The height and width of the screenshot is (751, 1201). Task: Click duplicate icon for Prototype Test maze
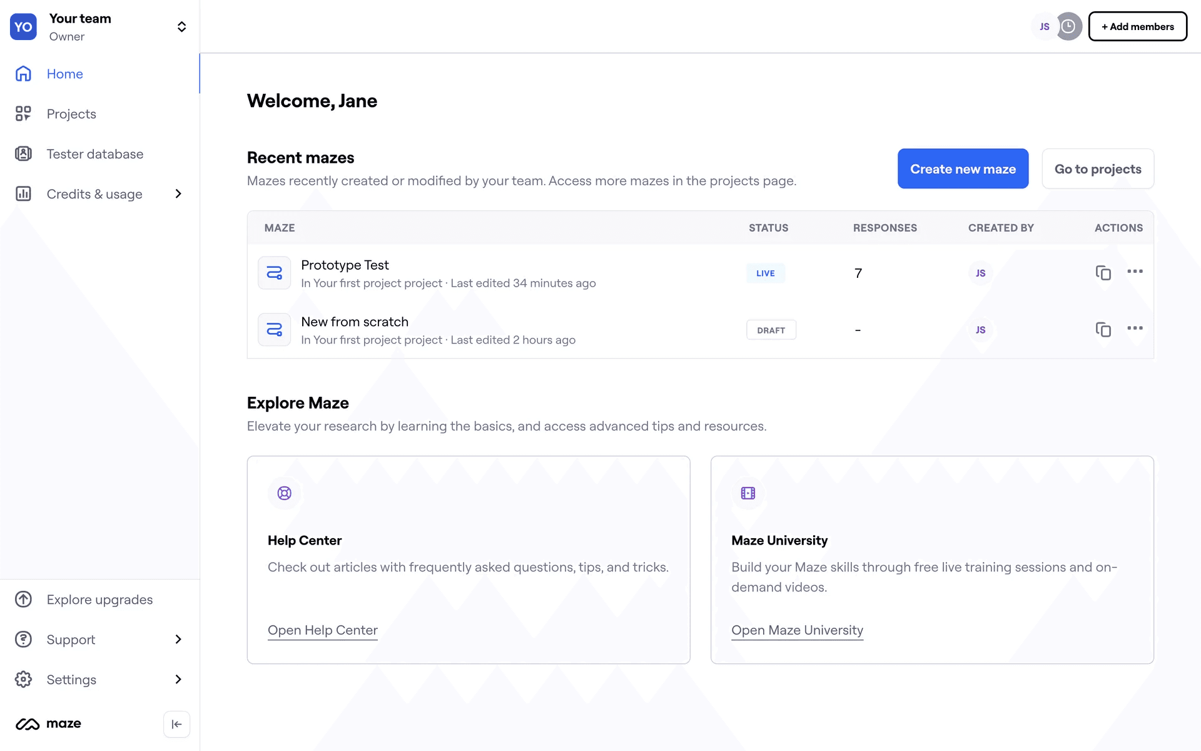point(1103,273)
